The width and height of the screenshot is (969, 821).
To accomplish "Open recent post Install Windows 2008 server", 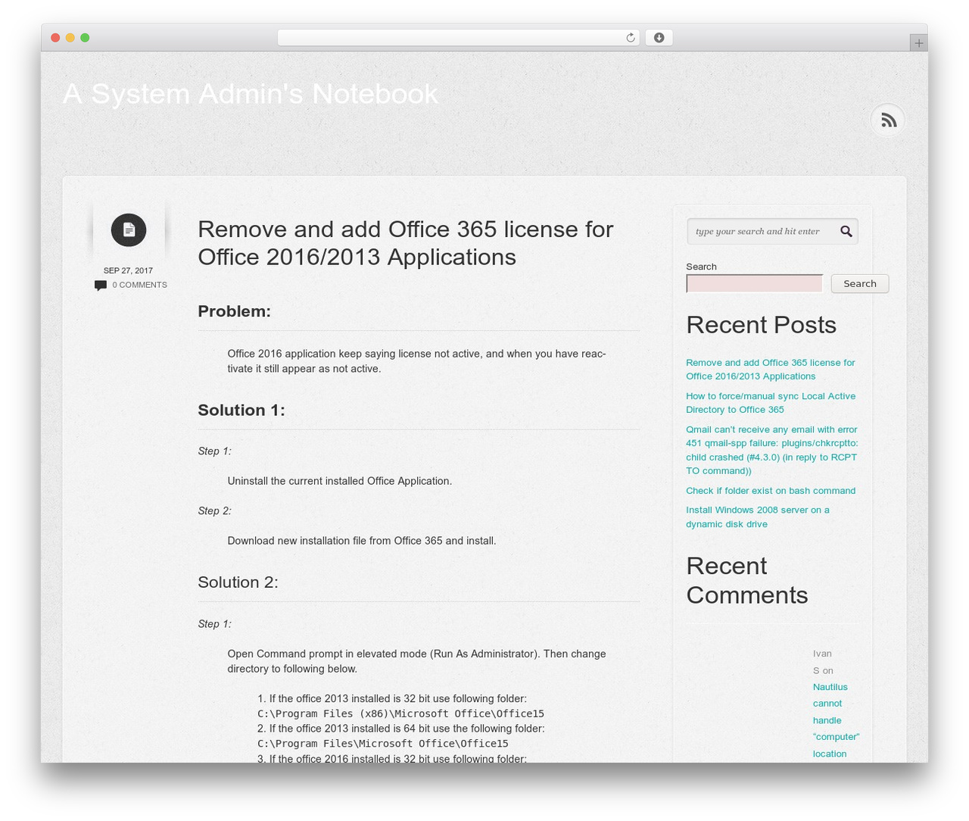I will pos(758,517).
